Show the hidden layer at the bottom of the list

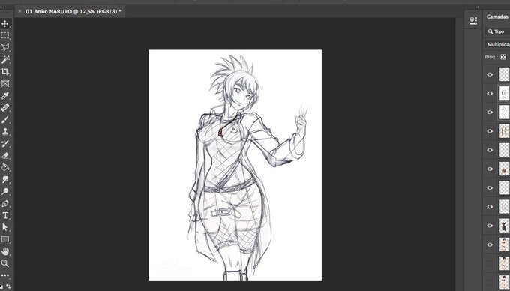point(490,282)
